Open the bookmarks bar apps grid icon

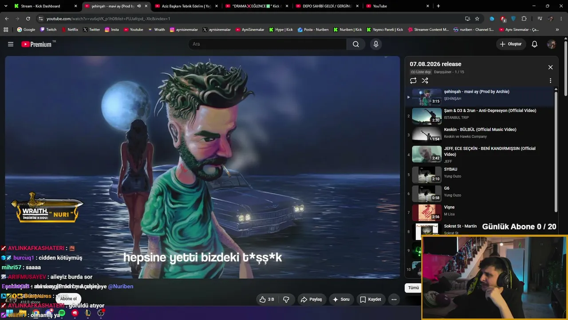6,30
